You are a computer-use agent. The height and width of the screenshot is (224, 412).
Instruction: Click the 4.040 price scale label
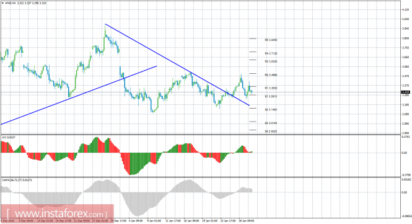(x=406, y=19)
